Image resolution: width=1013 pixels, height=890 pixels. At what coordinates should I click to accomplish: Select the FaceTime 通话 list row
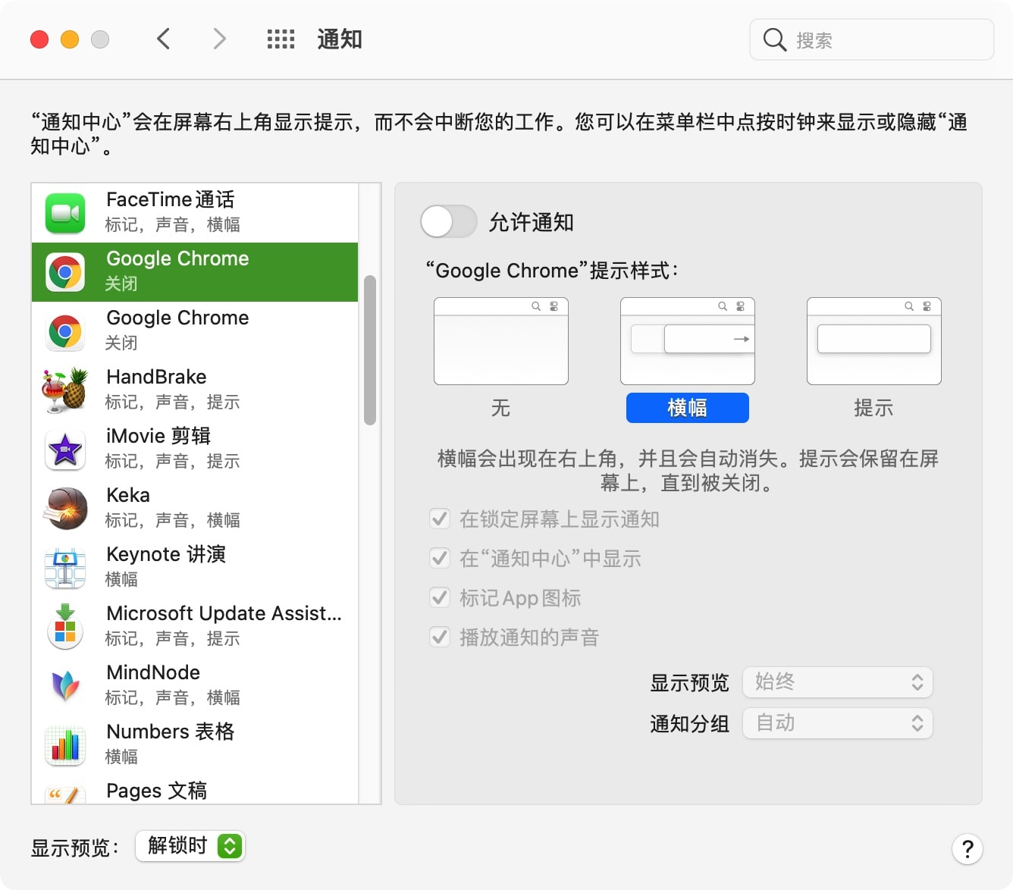point(195,213)
